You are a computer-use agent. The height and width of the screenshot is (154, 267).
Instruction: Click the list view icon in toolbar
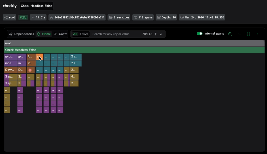click(x=239, y=34)
